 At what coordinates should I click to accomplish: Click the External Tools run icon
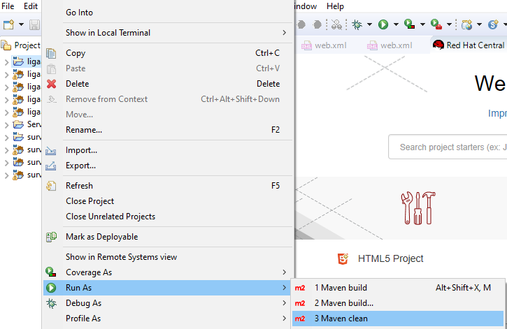click(436, 24)
